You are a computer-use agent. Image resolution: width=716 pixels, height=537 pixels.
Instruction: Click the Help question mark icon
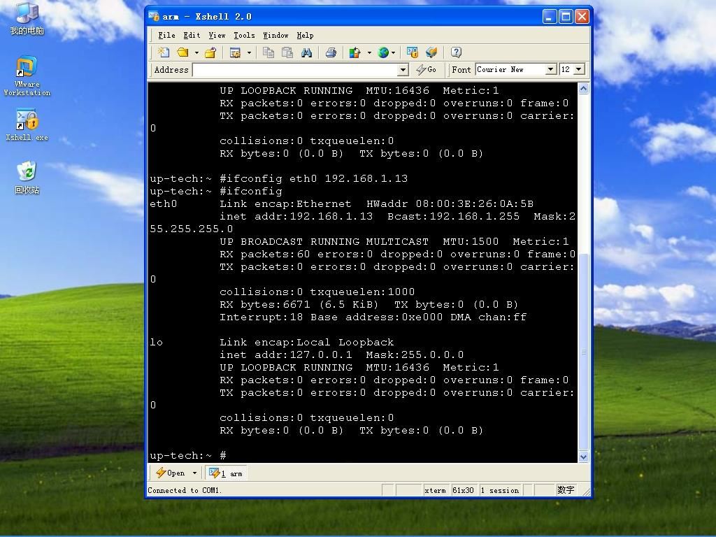click(456, 52)
